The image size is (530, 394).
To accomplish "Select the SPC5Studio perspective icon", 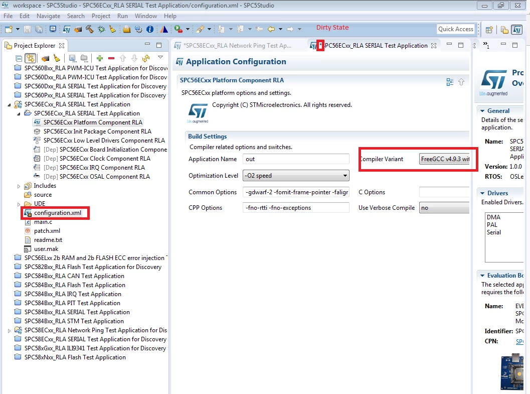I will (x=517, y=30).
